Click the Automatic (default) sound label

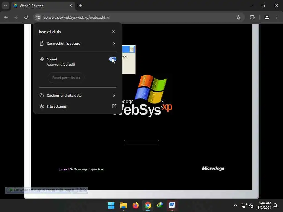pos(61,65)
